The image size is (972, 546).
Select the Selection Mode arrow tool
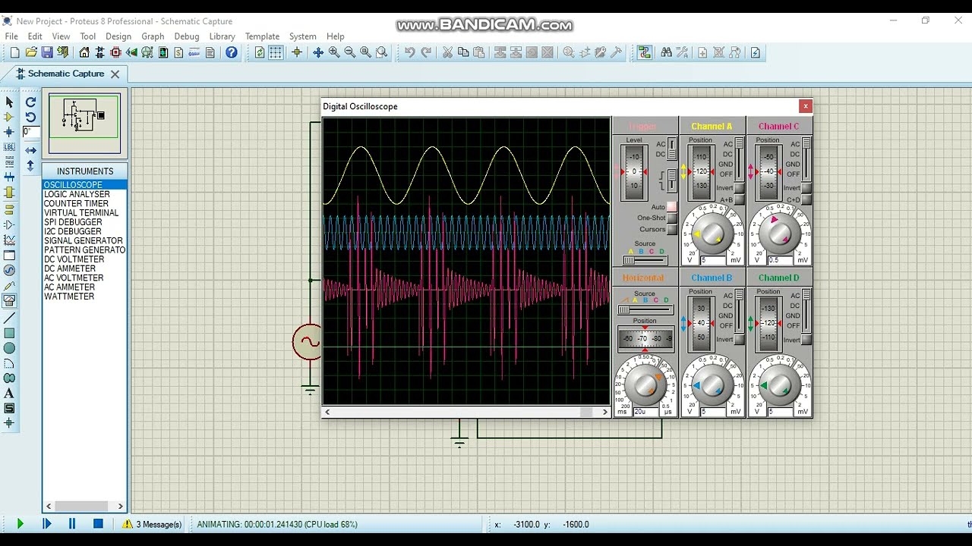point(9,102)
